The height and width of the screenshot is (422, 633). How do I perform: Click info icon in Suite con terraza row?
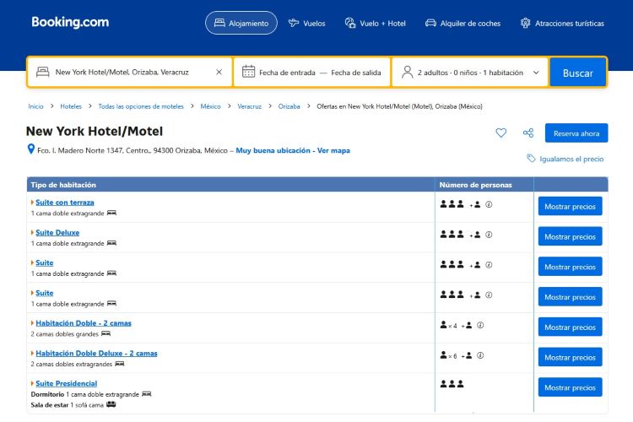[x=490, y=204]
